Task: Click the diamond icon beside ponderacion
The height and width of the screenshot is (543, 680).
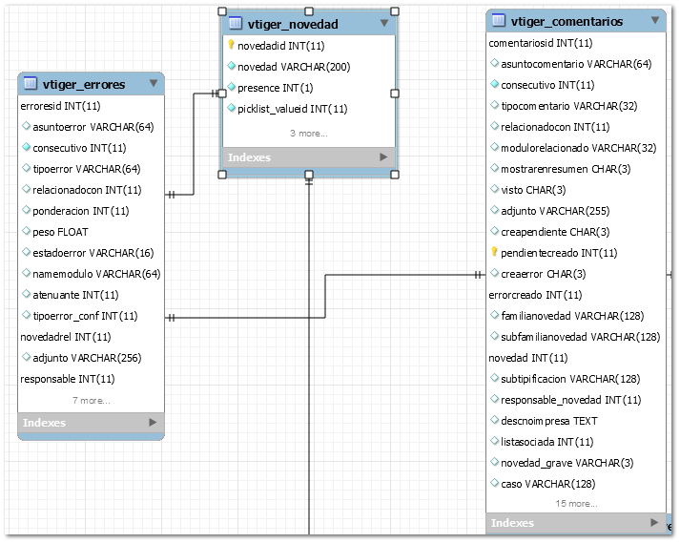Action: click(26, 210)
